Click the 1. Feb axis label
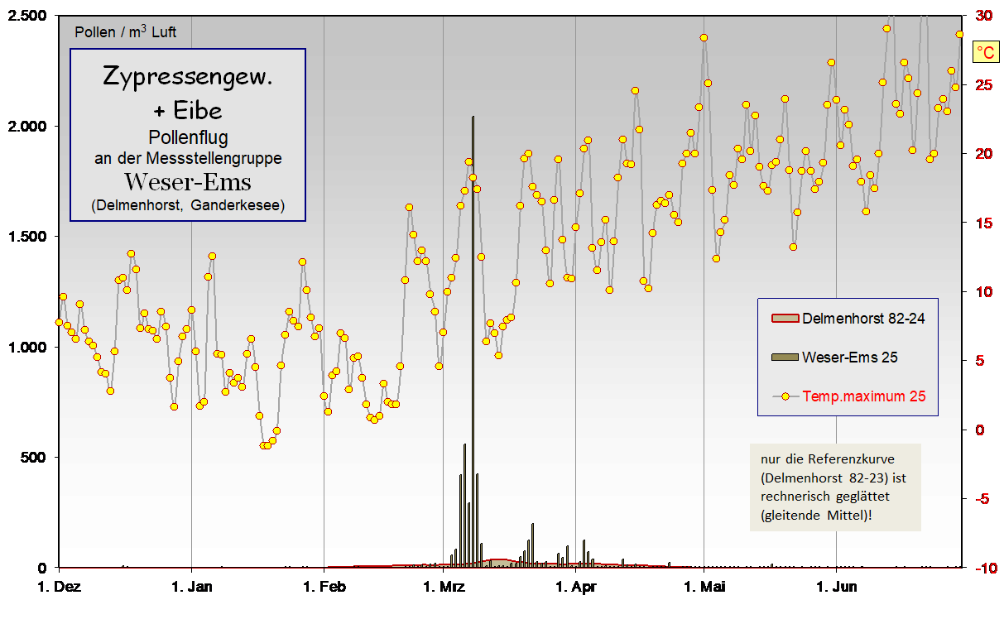The height and width of the screenshot is (624, 1004). [x=324, y=588]
